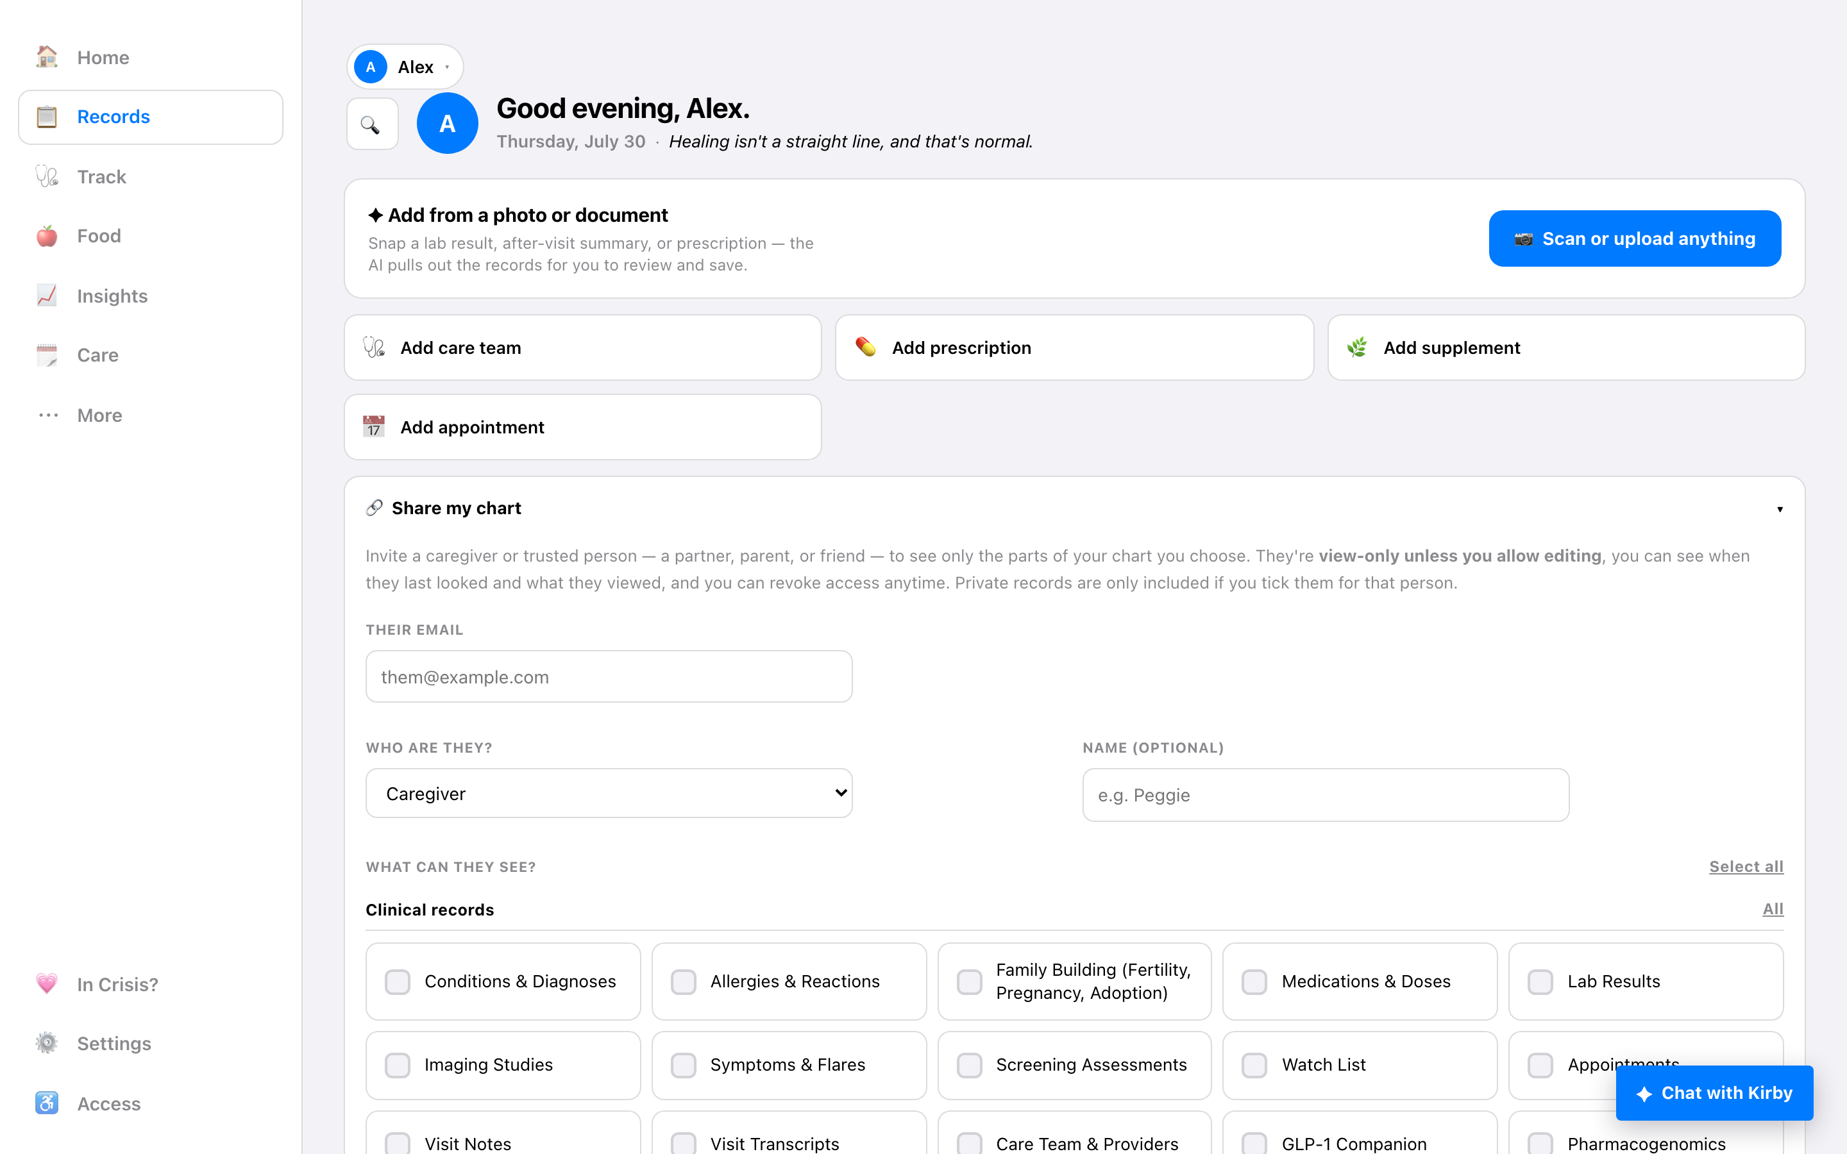This screenshot has width=1847, height=1154.
Task: Tick the Imaging Studies checkbox
Action: (x=397, y=1065)
